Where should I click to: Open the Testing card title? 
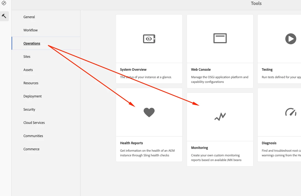(x=267, y=69)
